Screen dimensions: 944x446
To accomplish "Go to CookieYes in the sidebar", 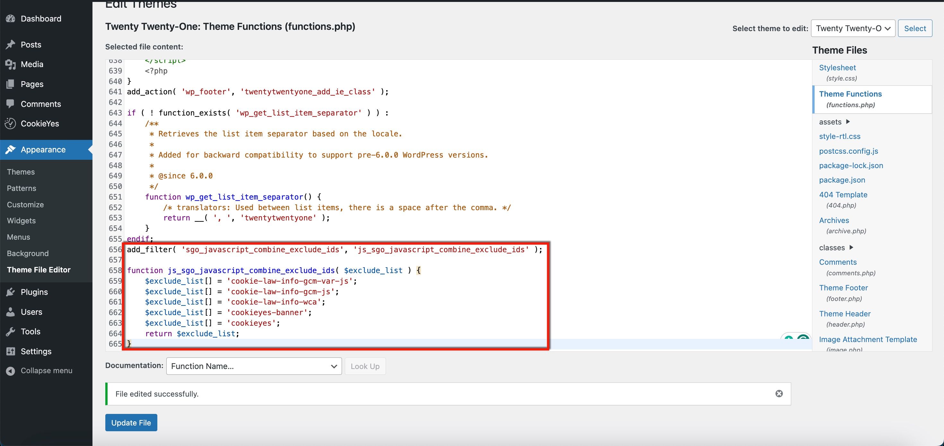I will (40, 124).
